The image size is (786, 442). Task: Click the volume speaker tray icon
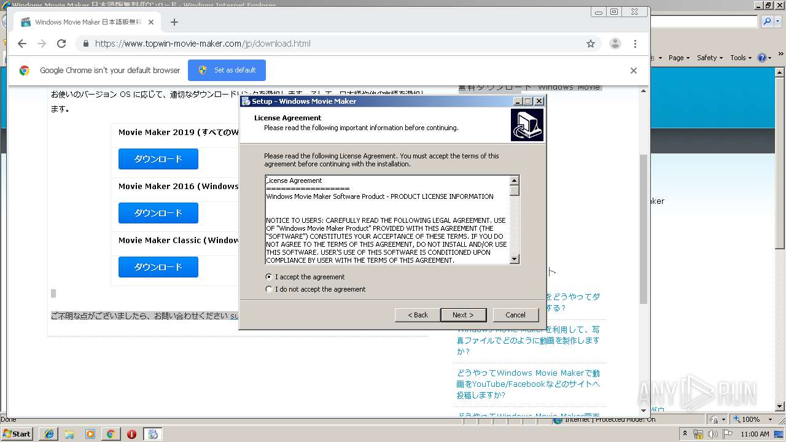713,434
